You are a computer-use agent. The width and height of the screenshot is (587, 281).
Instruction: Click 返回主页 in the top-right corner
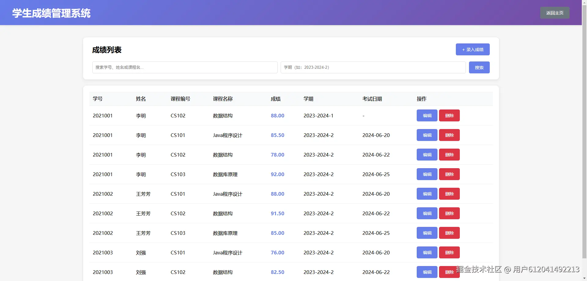tap(554, 13)
